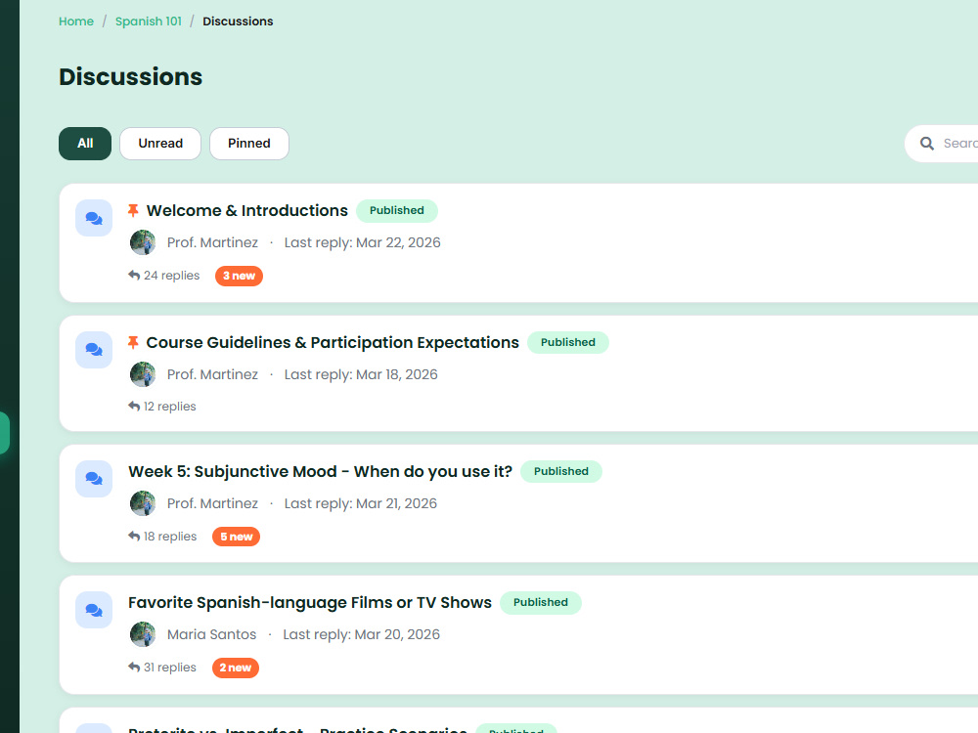The width and height of the screenshot is (978, 733).
Task: Click Prof. Martinez name in Week 5 thread
Action: [x=212, y=503]
